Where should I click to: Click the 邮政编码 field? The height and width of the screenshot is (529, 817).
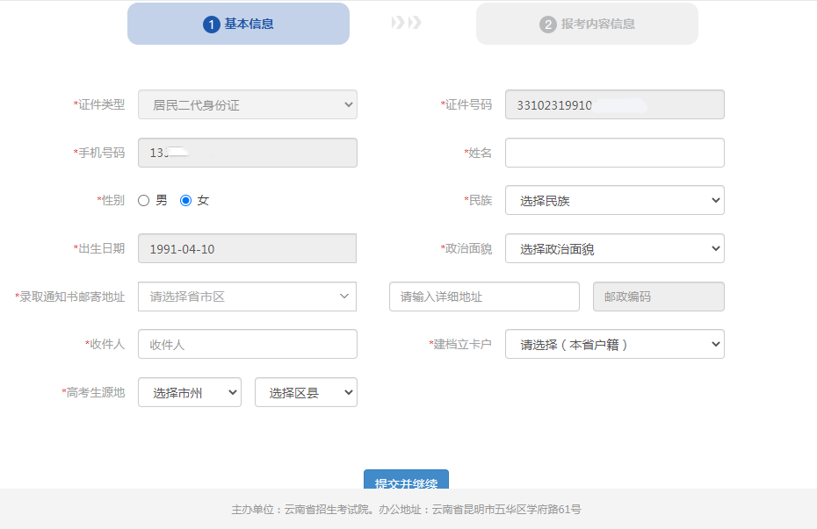tap(658, 297)
